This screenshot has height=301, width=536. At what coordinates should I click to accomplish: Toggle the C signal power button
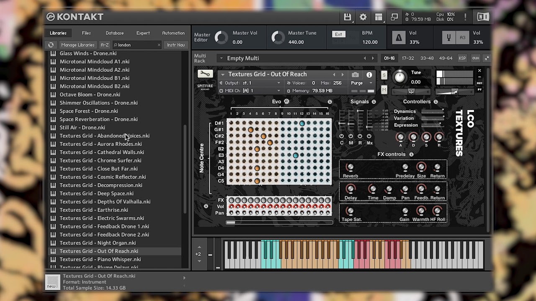pos(342,136)
